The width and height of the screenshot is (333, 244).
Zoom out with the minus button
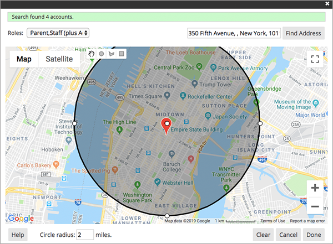coord(315,206)
